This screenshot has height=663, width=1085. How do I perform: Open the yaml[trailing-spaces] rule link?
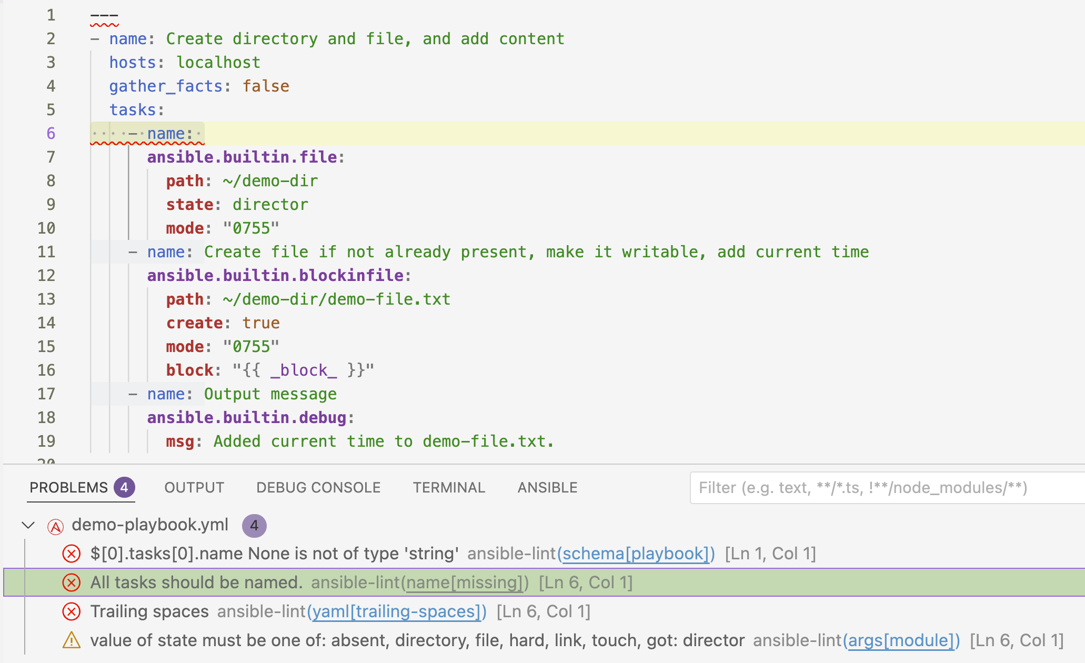coord(397,611)
